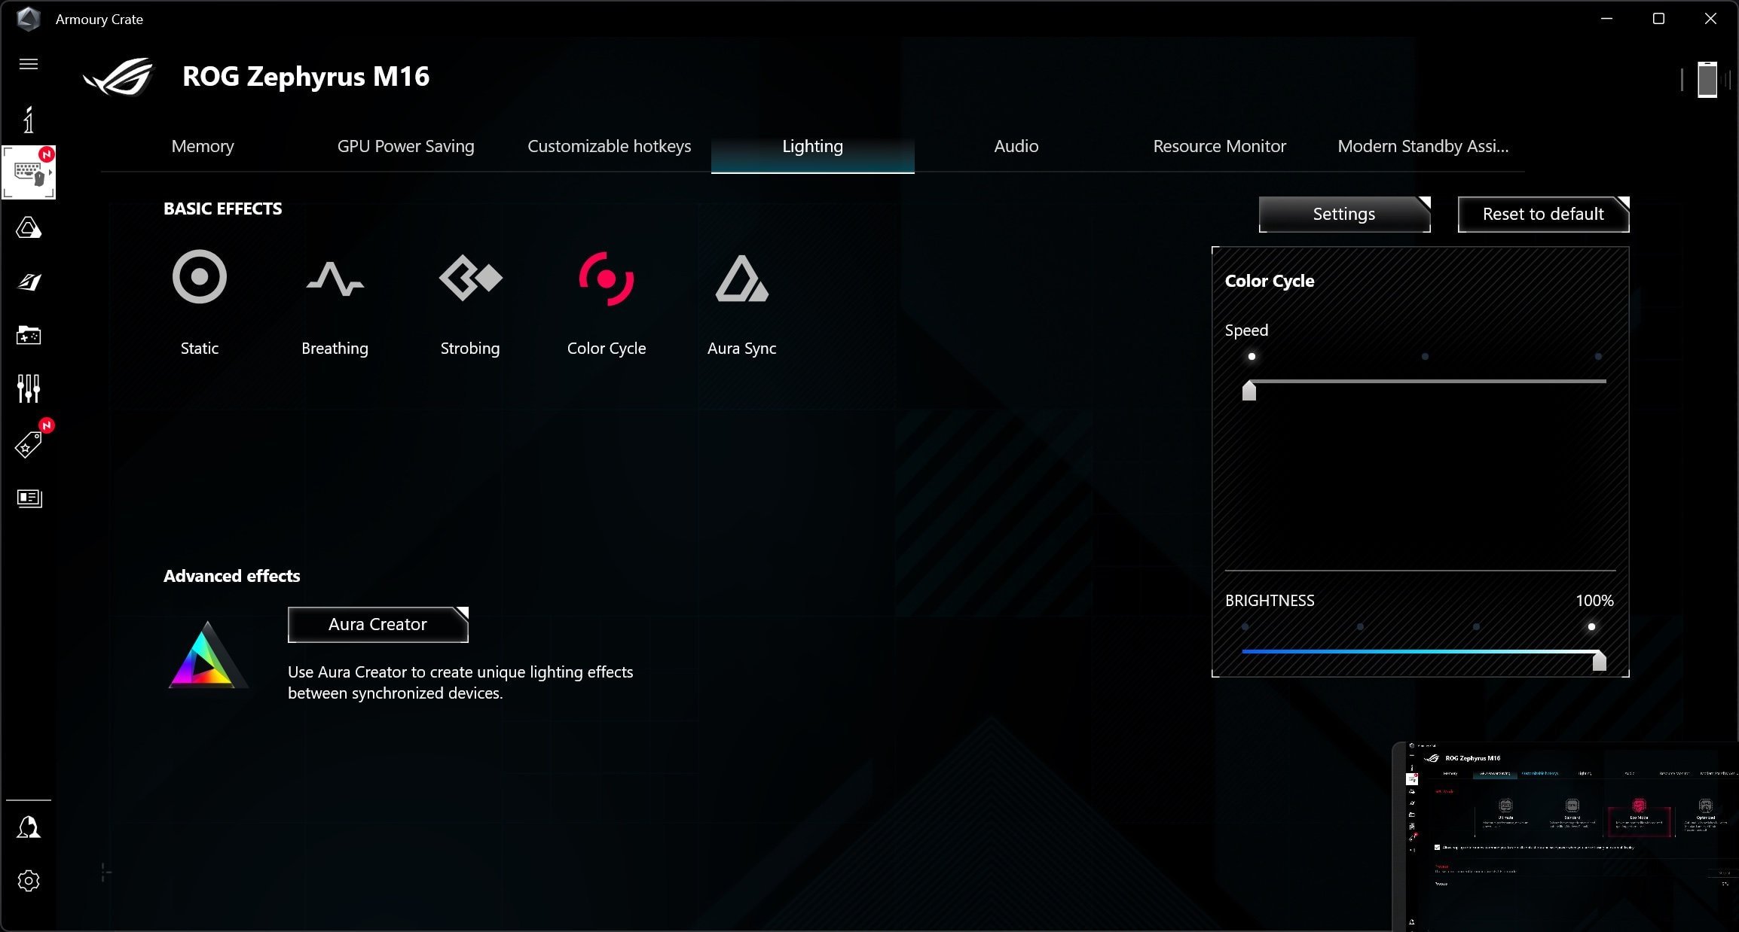1739x932 pixels.
Task: Set Speed to the middle dot
Action: (x=1425, y=357)
